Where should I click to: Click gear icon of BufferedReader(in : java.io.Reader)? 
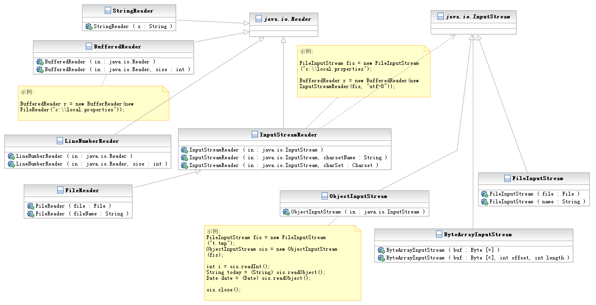(x=40, y=62)
